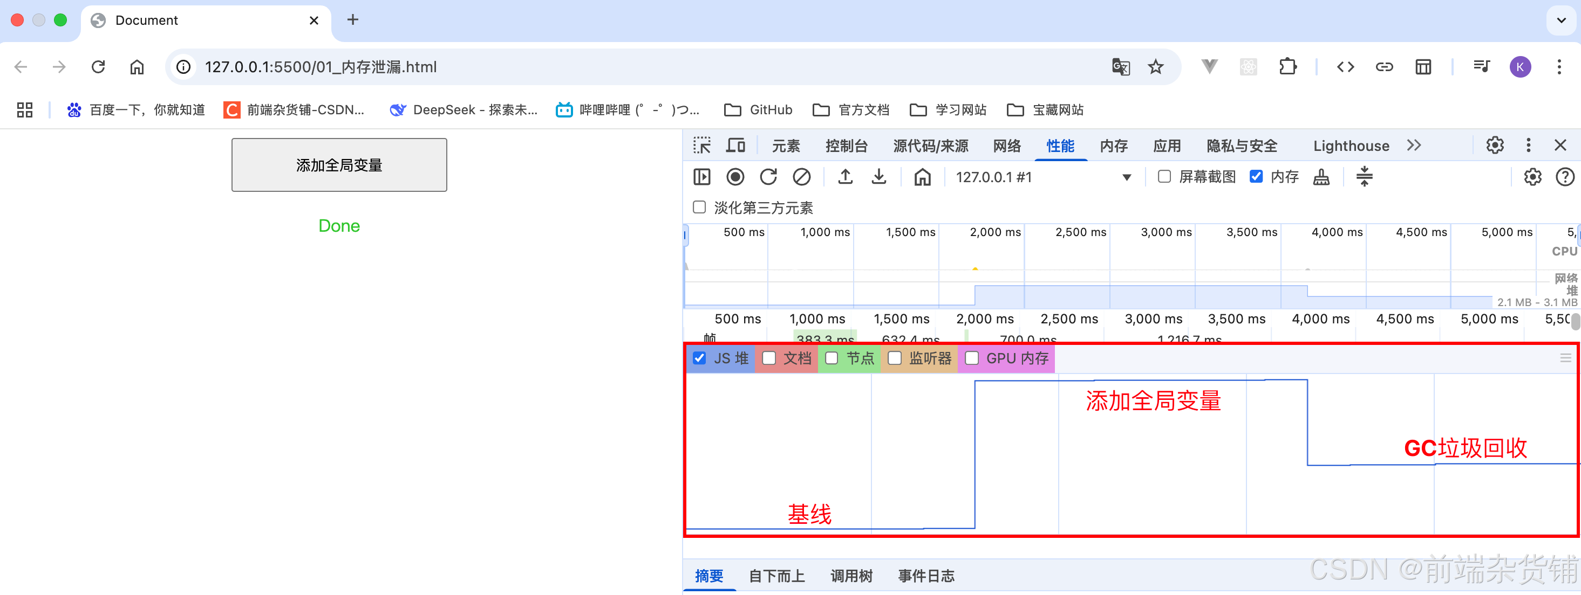Reload the current page
This screenshot has width=1581, height=595.
98,67
